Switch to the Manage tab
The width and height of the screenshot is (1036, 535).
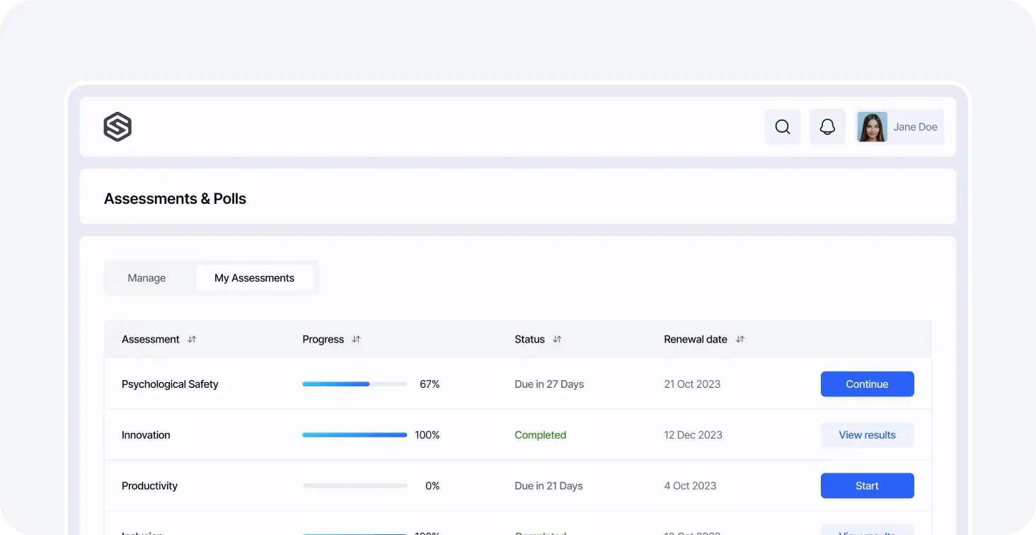[146, 278]
